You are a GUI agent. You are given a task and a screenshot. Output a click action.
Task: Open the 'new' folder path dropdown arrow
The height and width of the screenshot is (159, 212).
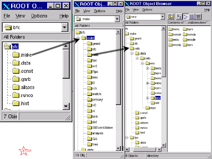pyautogui.click(x=163, y=17)
